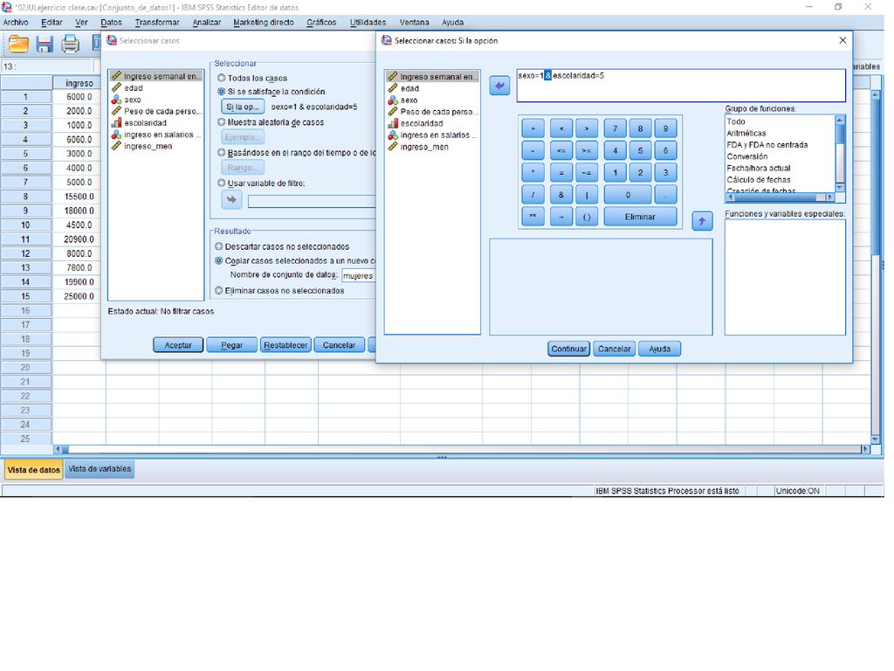The height and width of the screenshot is (671, 894).
Task: Click the parentheses key
Action: [x=586, y=217]
